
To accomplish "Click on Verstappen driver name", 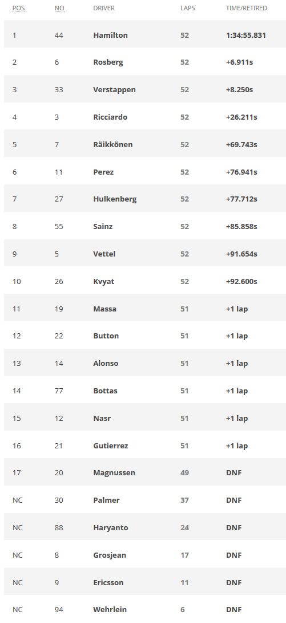I will pos(115,89).
